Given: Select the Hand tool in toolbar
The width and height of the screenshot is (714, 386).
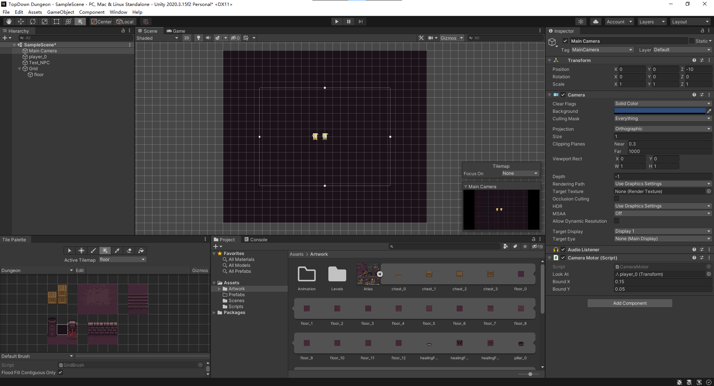Looking at the screenshot, I should click(x=9, y=22).
